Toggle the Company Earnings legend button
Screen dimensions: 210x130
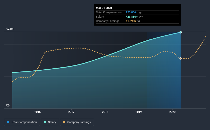click(x=77, y=122)
